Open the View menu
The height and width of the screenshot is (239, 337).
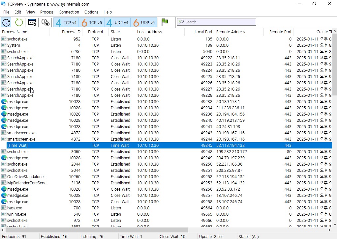[x=31, y=12]
